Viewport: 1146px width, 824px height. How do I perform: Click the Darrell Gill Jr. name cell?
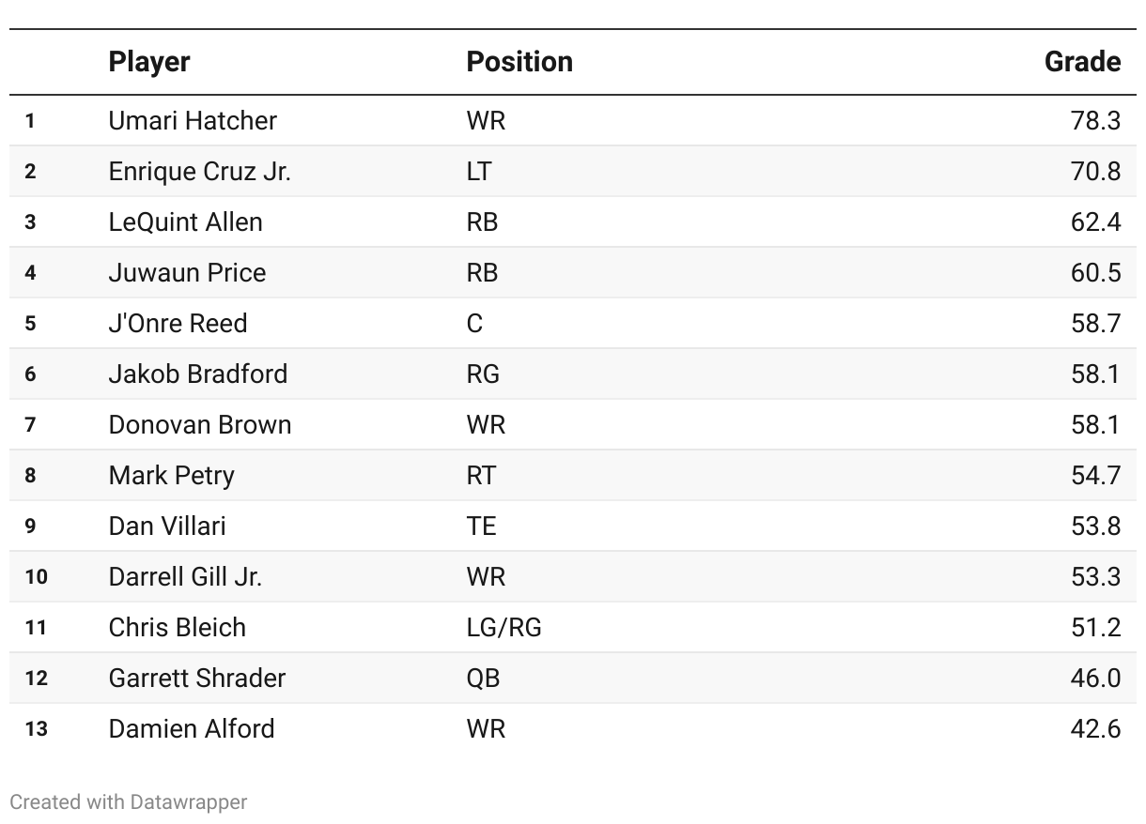[x=185, y=577]
